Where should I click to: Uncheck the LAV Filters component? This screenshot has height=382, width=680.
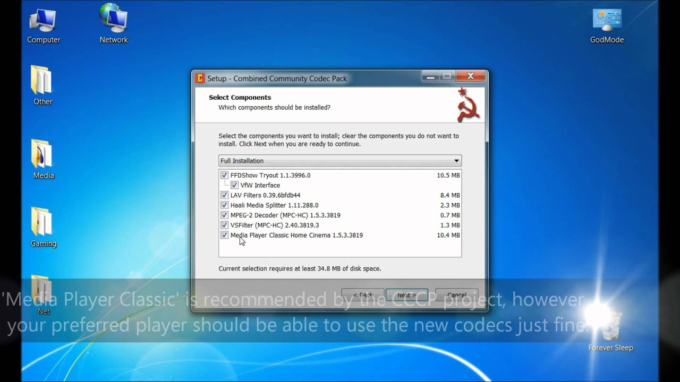click(x=224, y=195)
